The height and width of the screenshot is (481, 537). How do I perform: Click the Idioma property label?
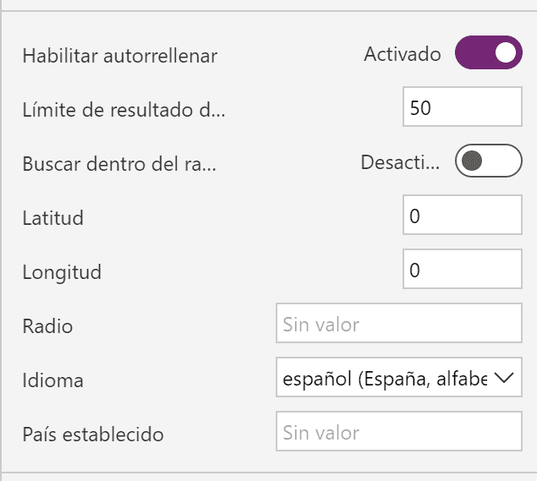click(x=53, y=380)
